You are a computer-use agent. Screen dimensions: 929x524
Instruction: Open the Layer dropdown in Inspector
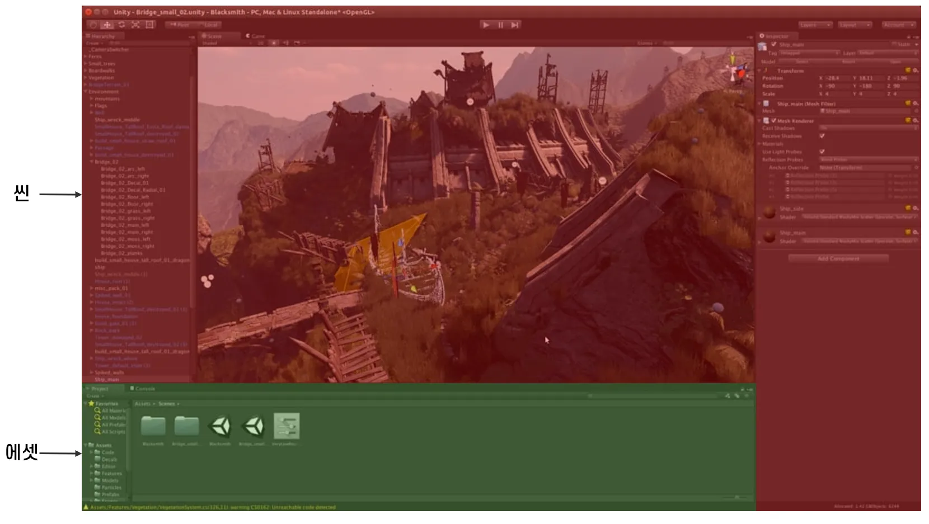888,53
